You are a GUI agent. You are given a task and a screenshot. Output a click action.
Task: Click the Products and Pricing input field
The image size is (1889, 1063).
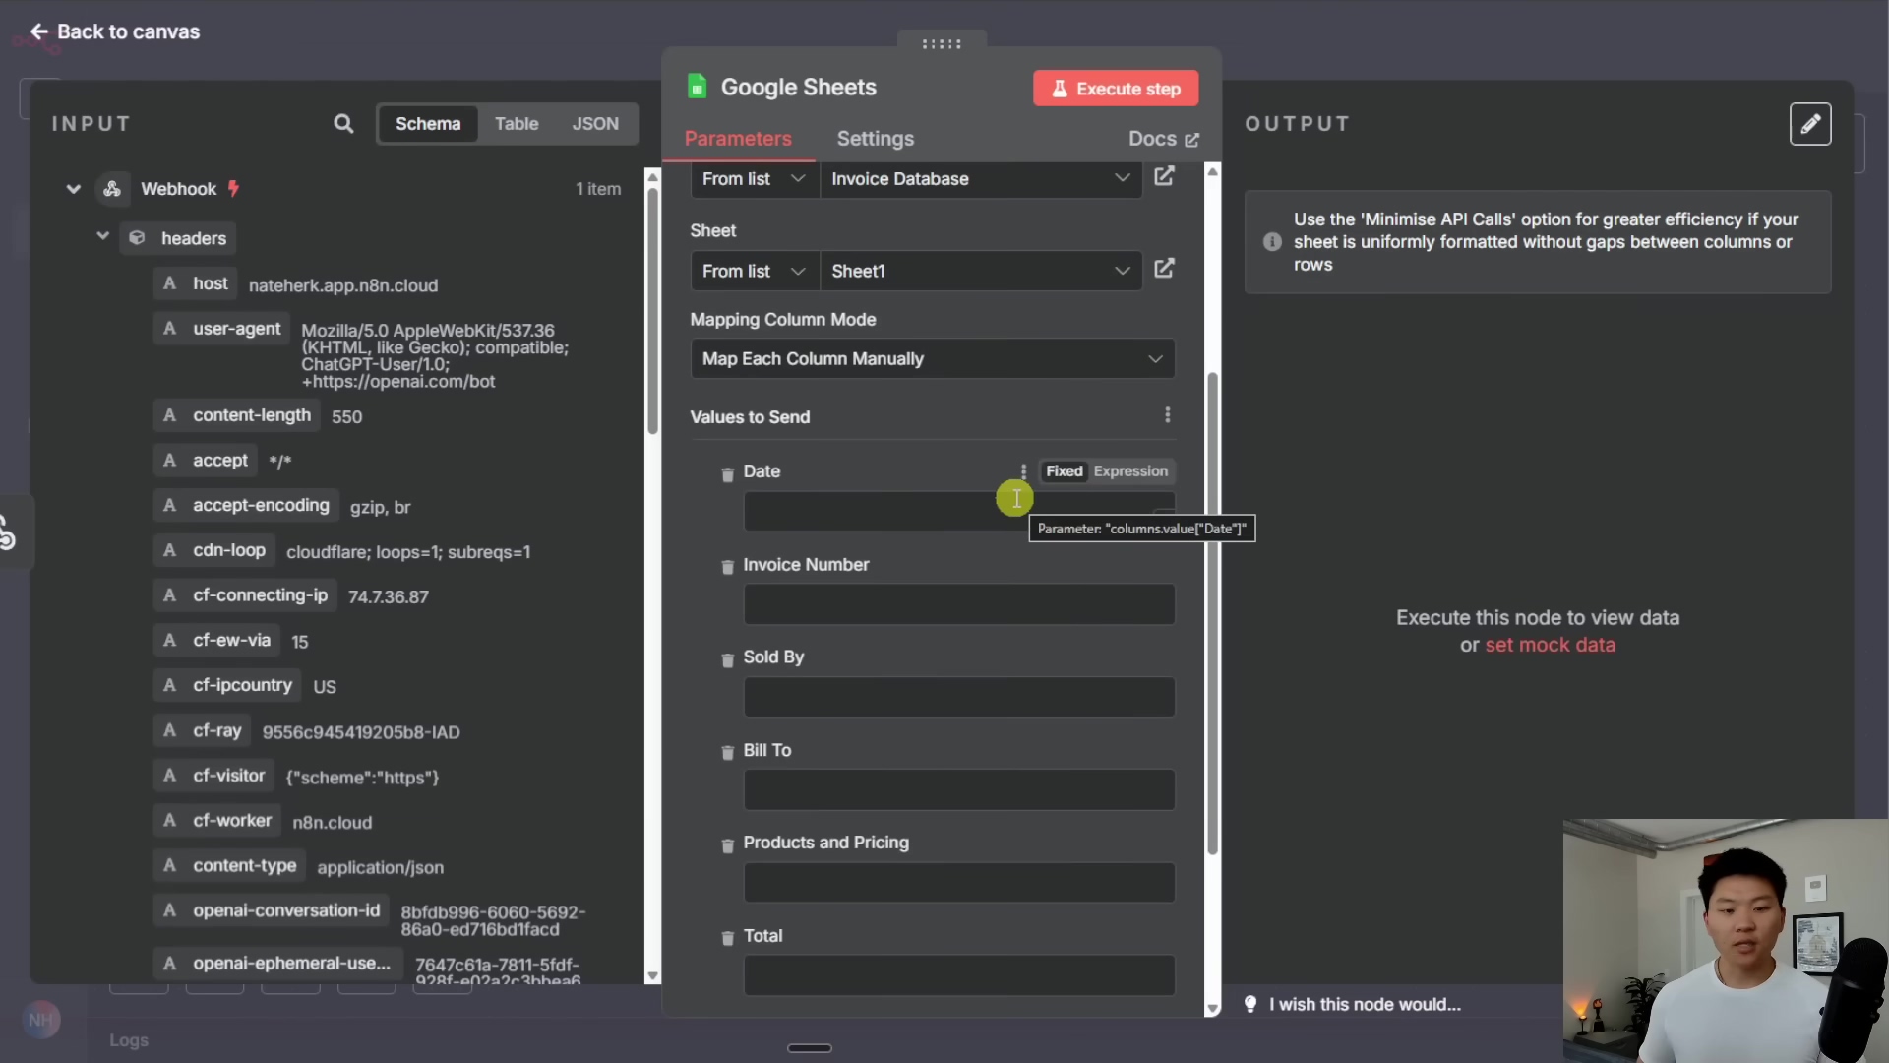pyautogui.click(x=959, y=883)
